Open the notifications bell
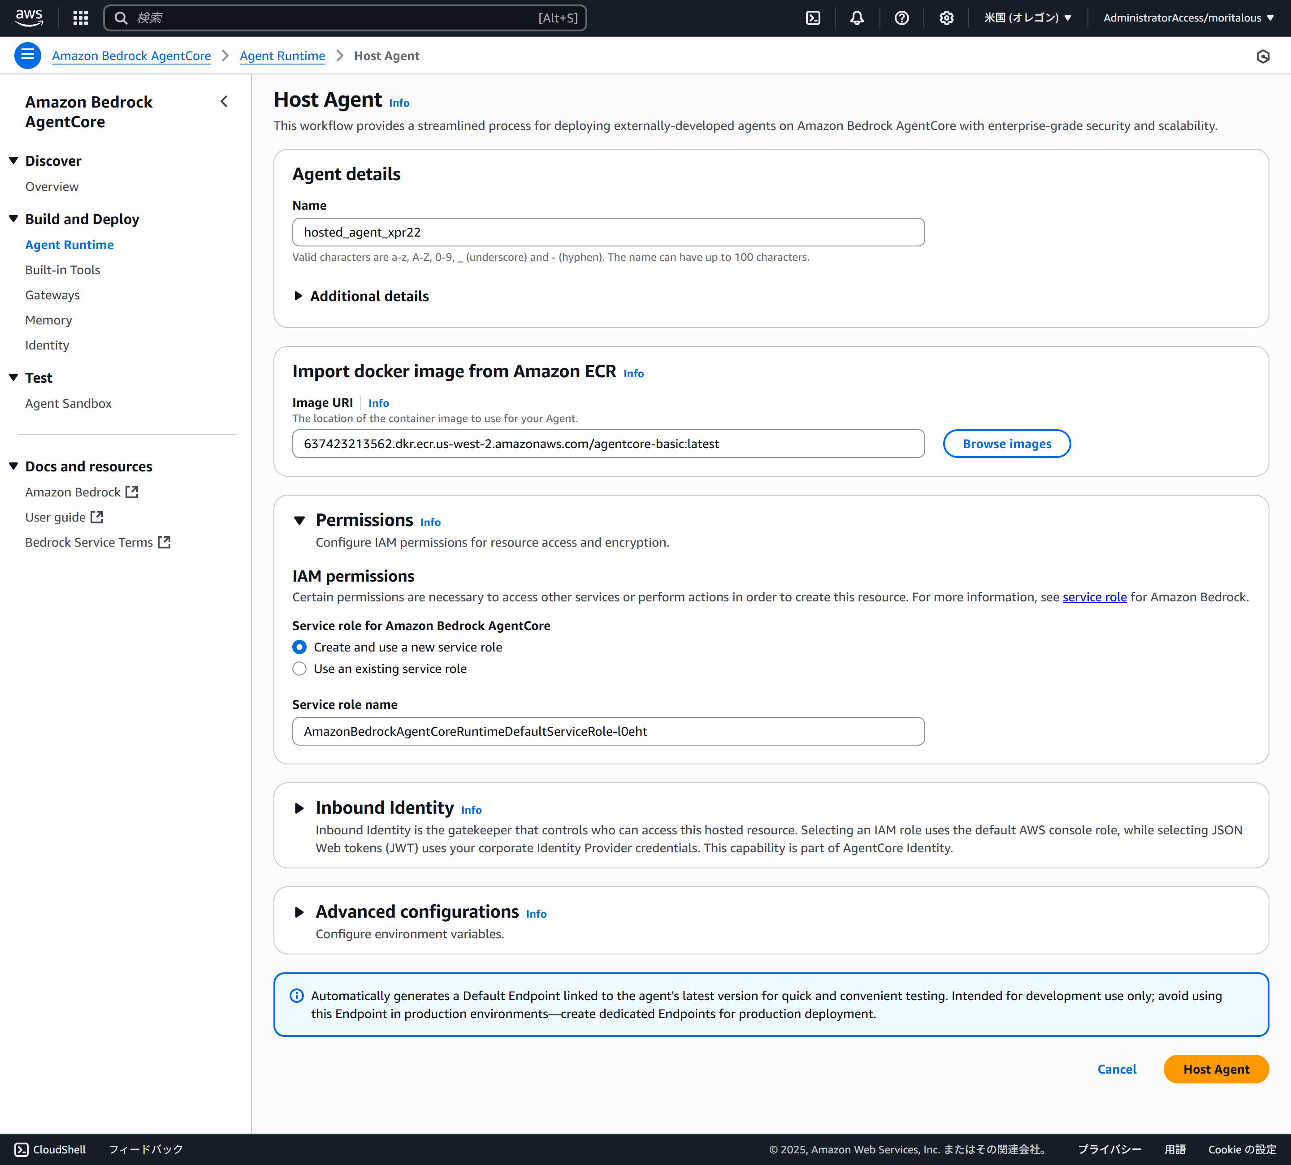Image resolution: width=1291 pixels, height=1165 pixels. pyautogui.click(x=857, y=17)
